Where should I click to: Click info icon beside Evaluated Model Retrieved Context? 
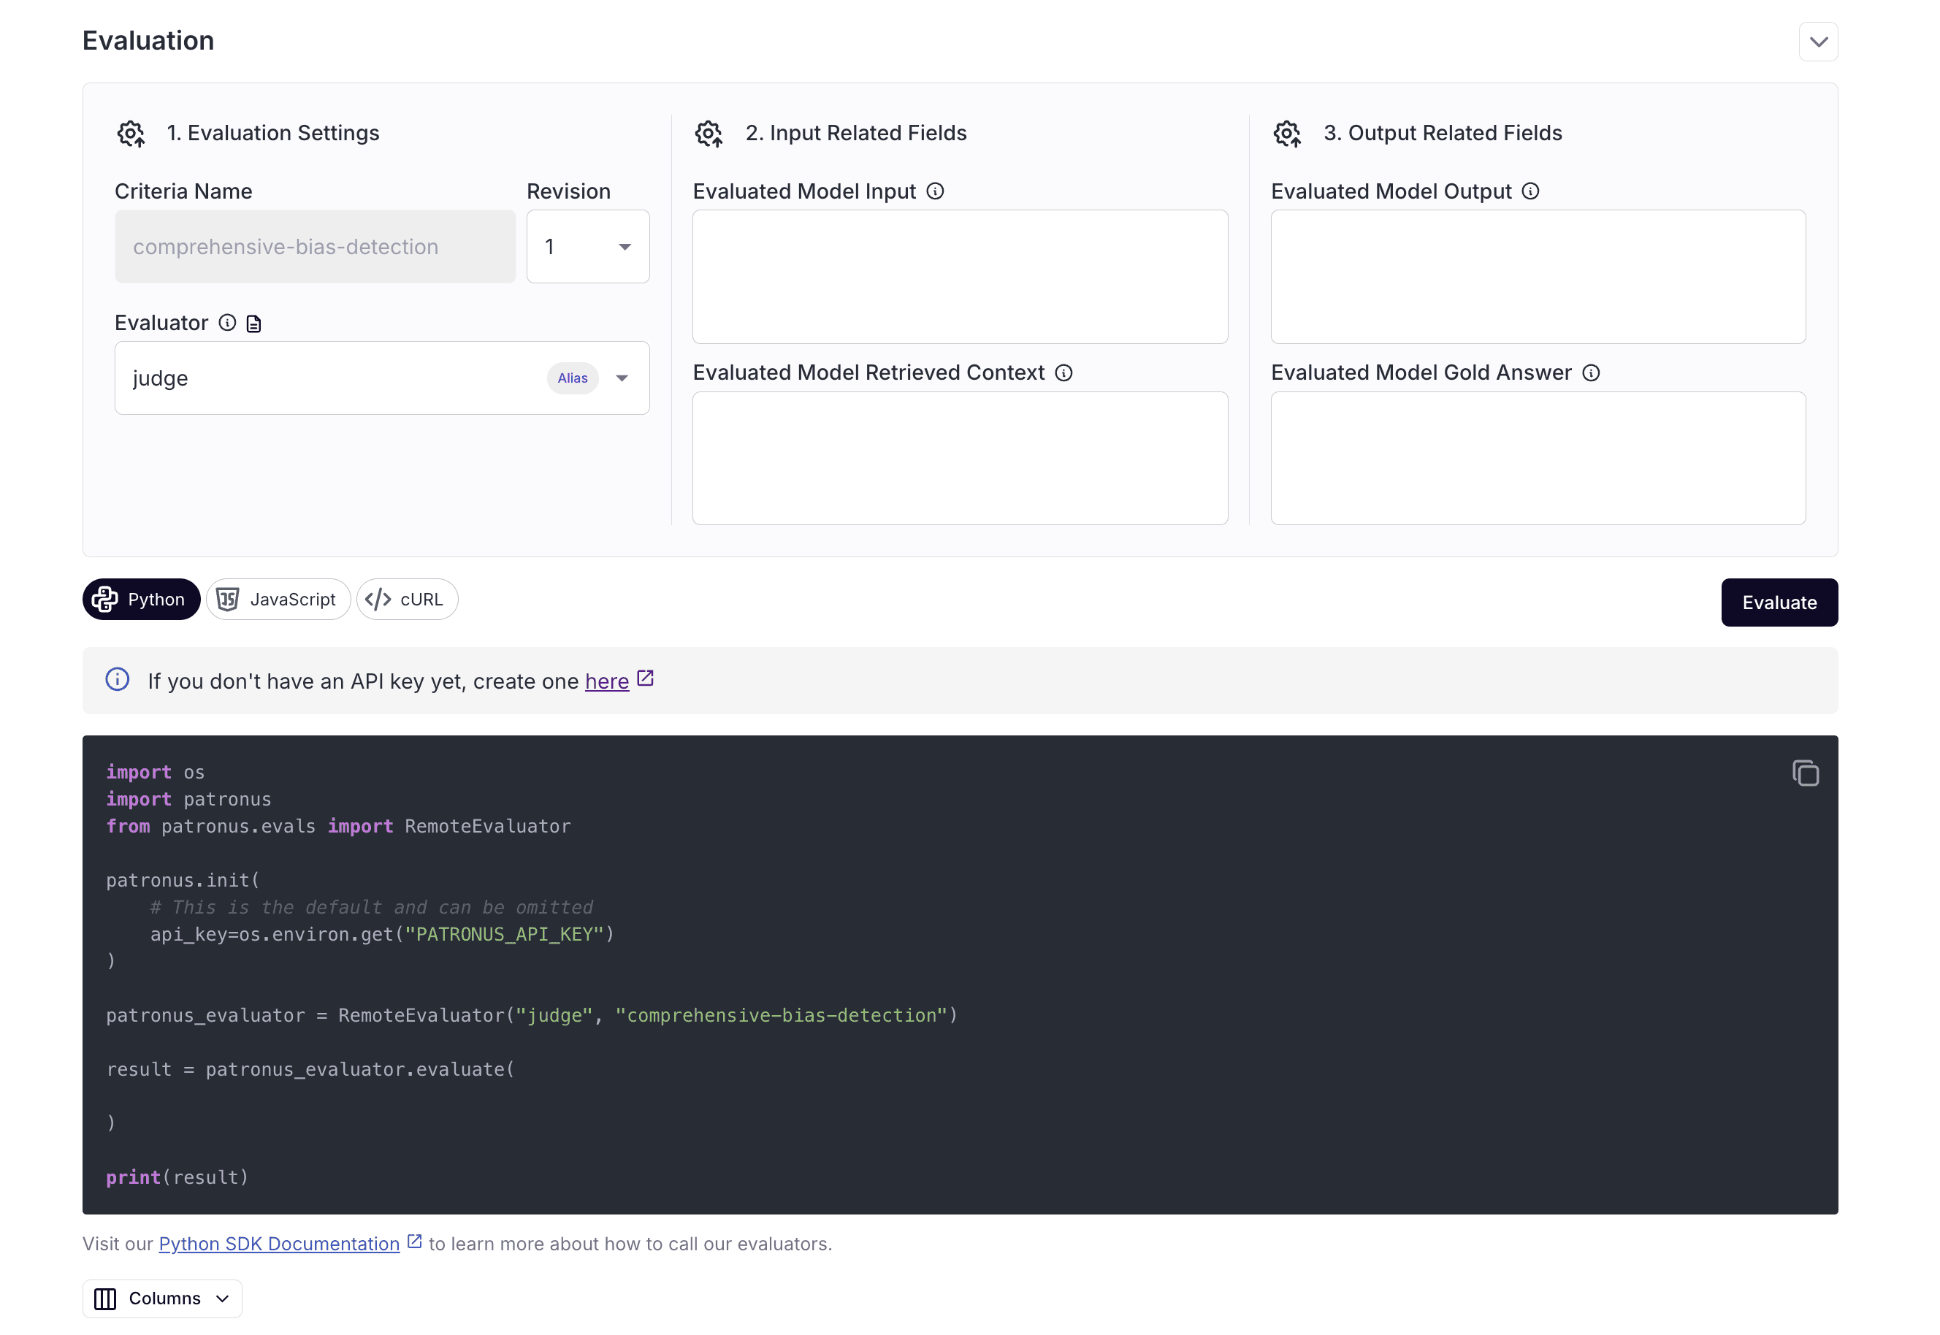point(1063,373)
